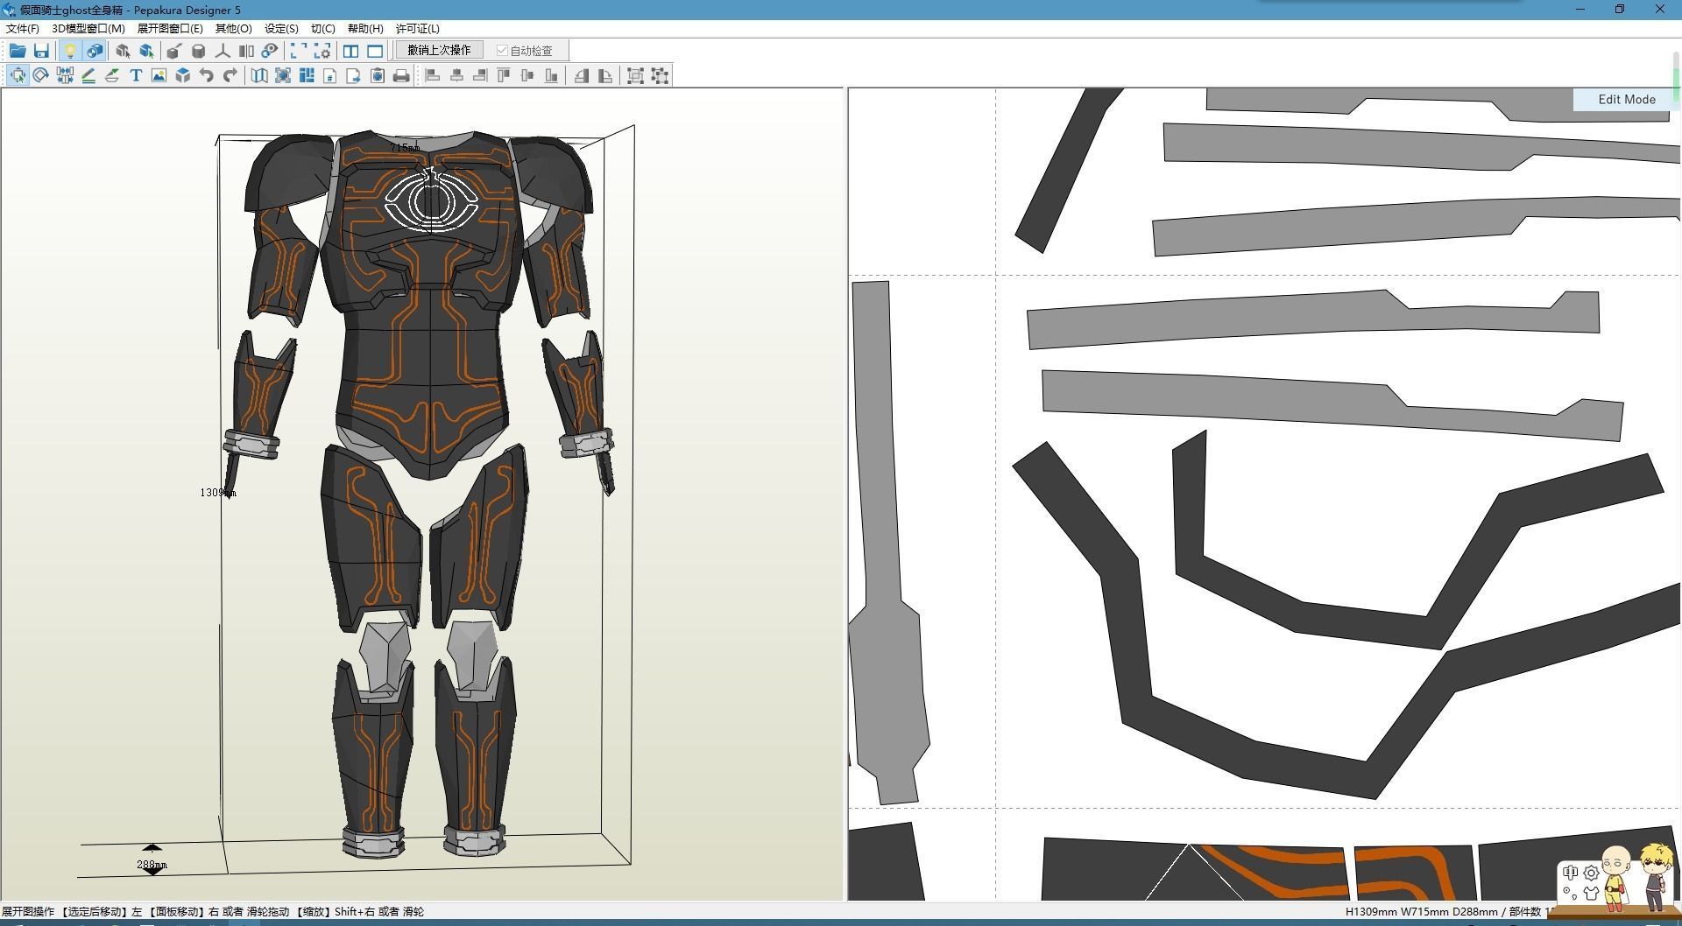
Task: Click the group frame icon
Action: click(x=636, y=75)
